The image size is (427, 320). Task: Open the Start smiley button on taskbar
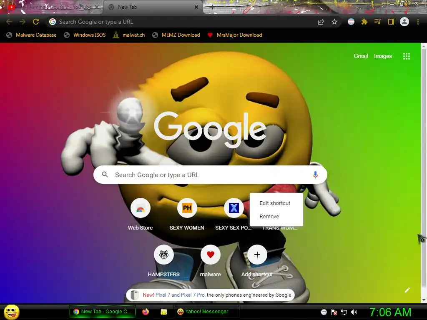pyautogui.click(x=11, y=312)
